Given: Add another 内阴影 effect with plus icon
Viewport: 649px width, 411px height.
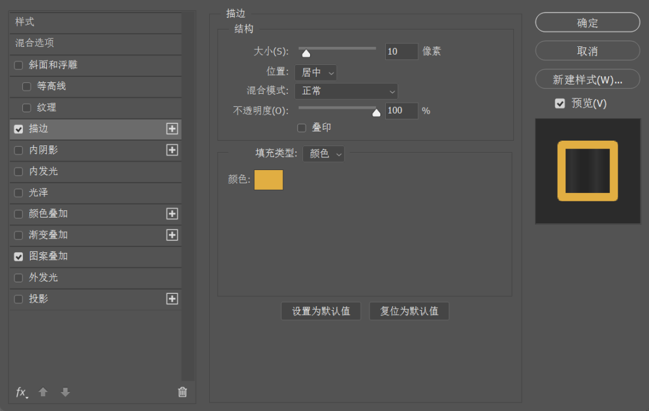Looking at the screenshot, I should [x=172, y=150].
